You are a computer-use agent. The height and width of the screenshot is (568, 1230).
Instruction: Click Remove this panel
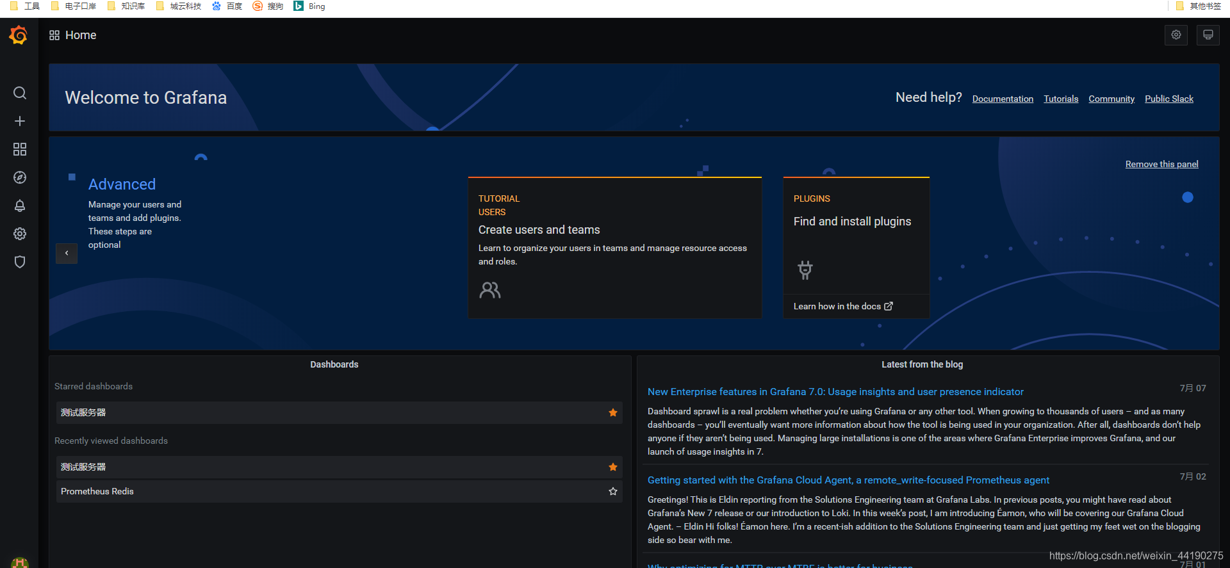click(1161, 164)
